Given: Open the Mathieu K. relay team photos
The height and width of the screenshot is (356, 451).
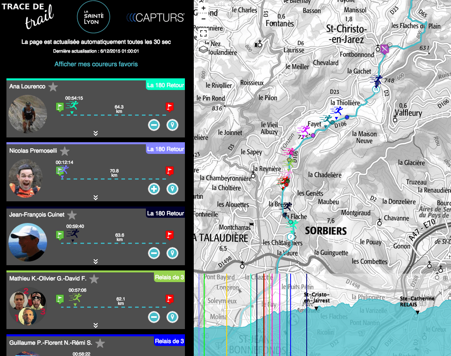Looking at the screenshot, I should [28, 306].
